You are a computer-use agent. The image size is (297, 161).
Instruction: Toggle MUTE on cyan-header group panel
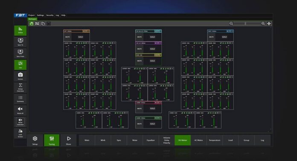click(140, 37)
